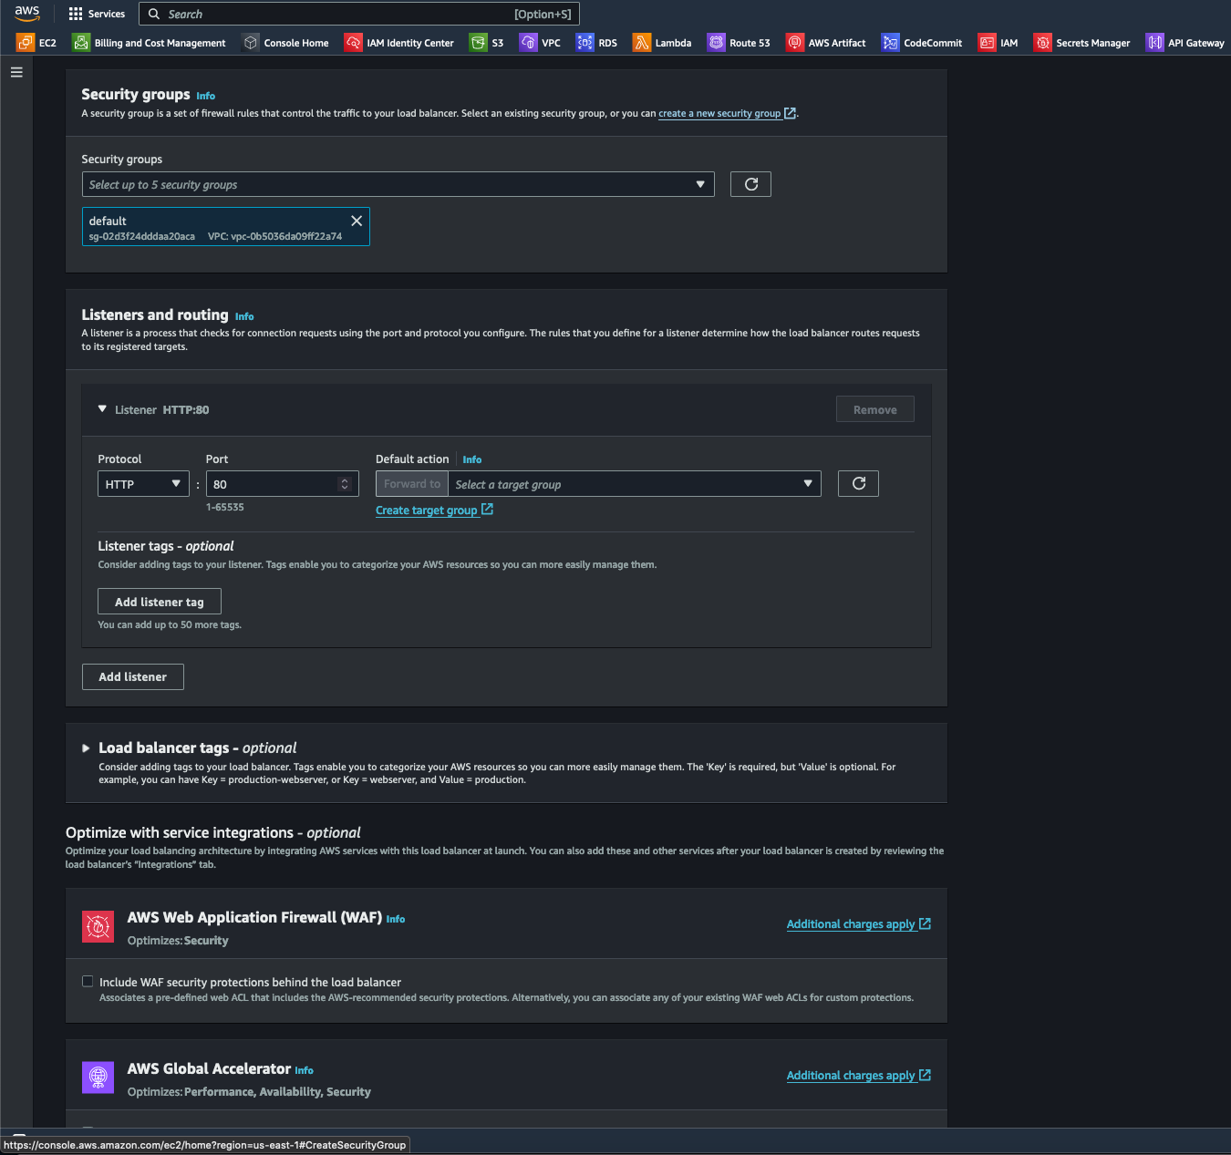Open Console Home shortcut

click(285, 43)
